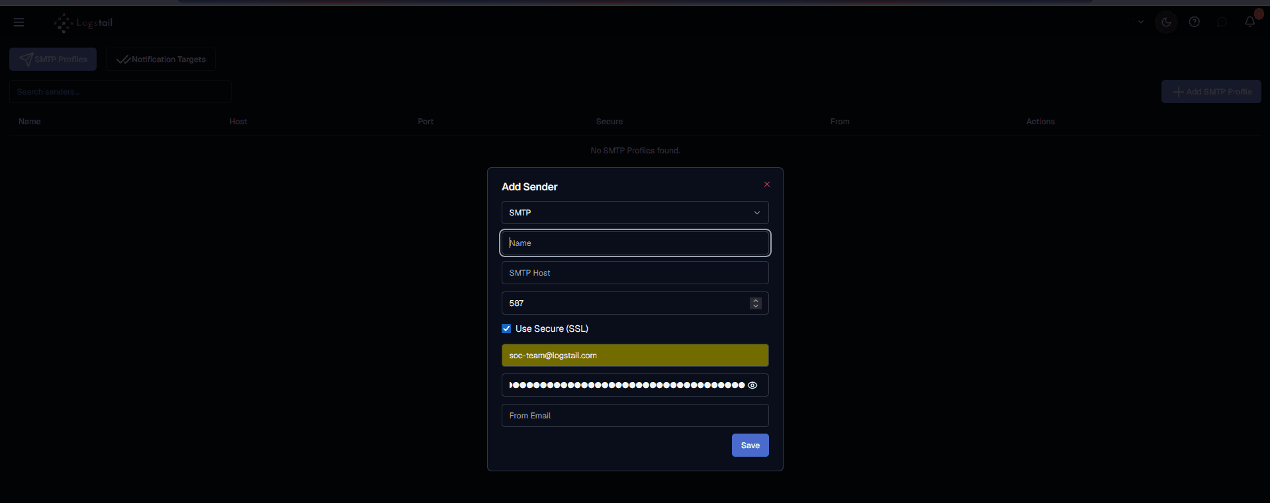Screen dimensions: 1270x503
Task: Open the help question mark icon
Action: coord(1194,22)
